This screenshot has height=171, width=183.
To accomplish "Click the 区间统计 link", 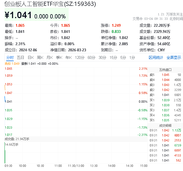I will 156,57.
